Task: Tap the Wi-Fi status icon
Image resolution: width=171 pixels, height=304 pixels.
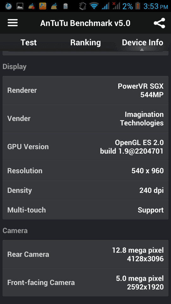Action: [94, 6]
